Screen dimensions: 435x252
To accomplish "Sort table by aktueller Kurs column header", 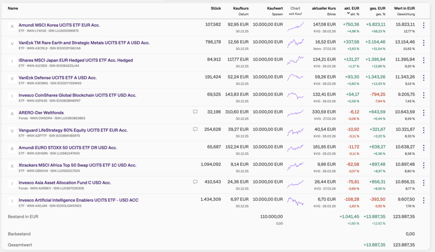I will 324,8.
